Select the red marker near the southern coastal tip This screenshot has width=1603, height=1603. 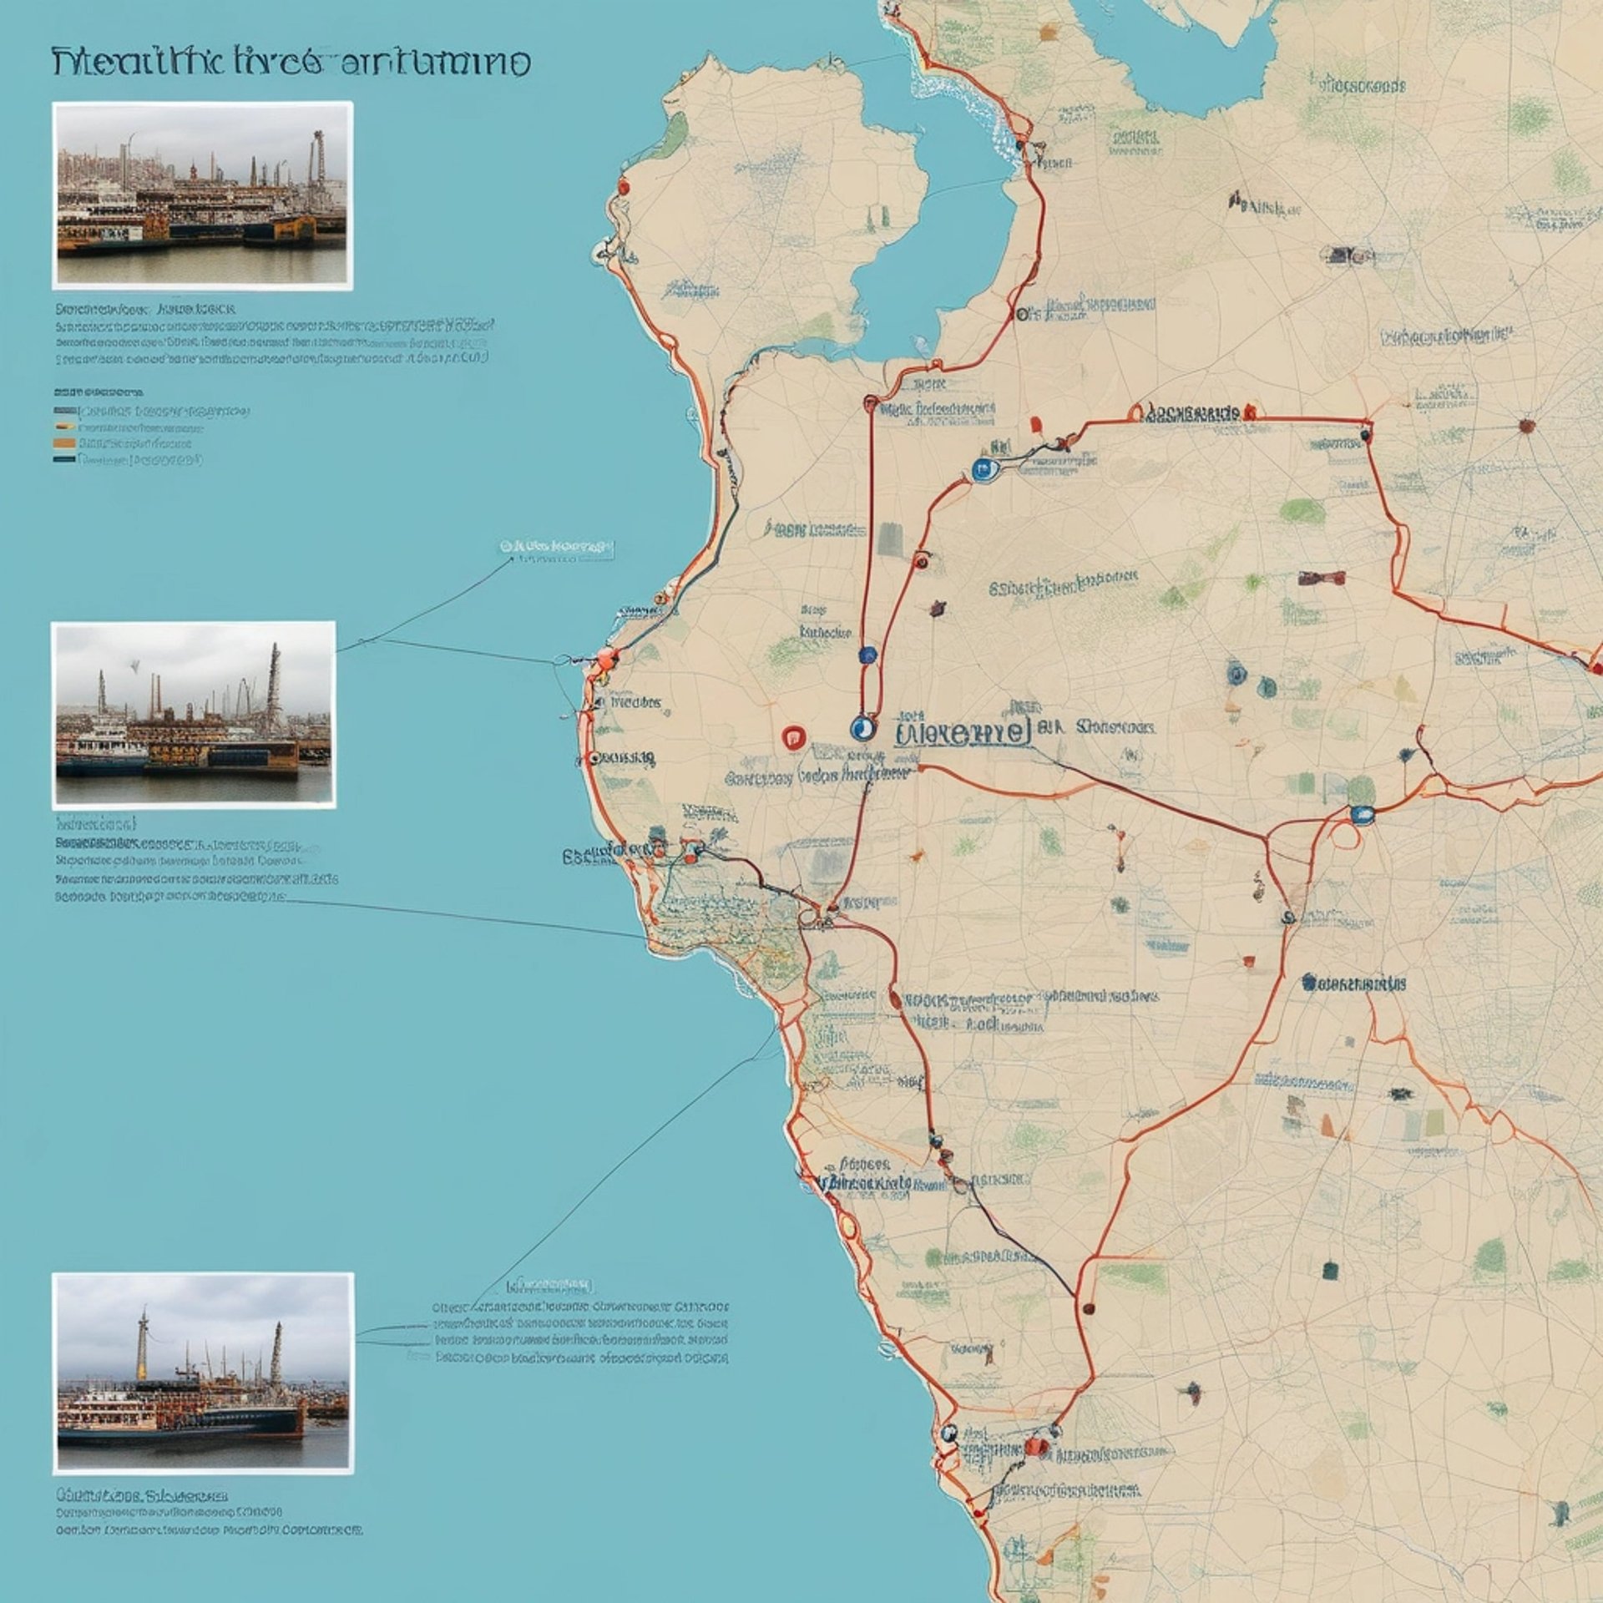[x=1036, y=1446]
